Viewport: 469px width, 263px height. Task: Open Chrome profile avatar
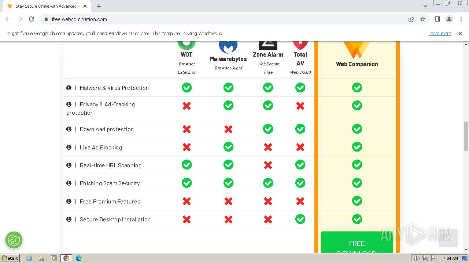449,19
